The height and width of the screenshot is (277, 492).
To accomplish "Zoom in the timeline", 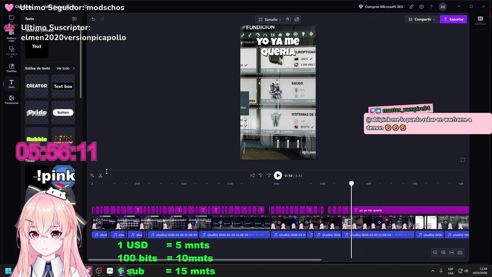I will pos(443,252).
